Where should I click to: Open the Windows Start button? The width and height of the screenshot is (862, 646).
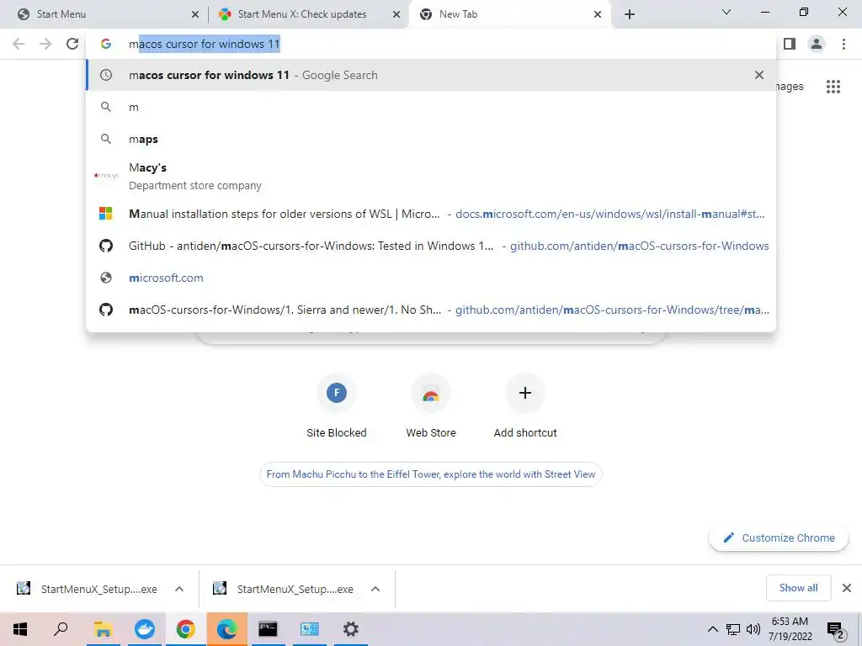20,629
